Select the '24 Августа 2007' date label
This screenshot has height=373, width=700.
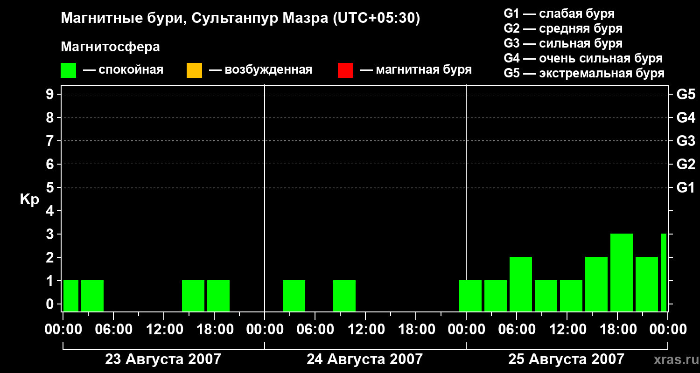click(364, 359)
